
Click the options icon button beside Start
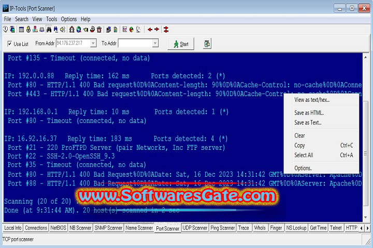(x=207, y=44)
